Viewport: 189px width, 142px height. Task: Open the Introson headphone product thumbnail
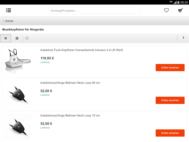(x=18, y=61)
